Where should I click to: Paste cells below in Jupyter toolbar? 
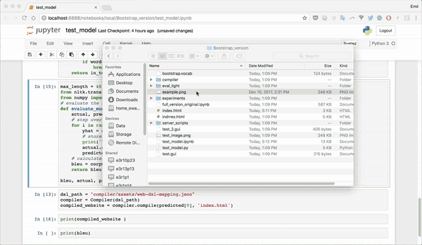pos(71,54)
